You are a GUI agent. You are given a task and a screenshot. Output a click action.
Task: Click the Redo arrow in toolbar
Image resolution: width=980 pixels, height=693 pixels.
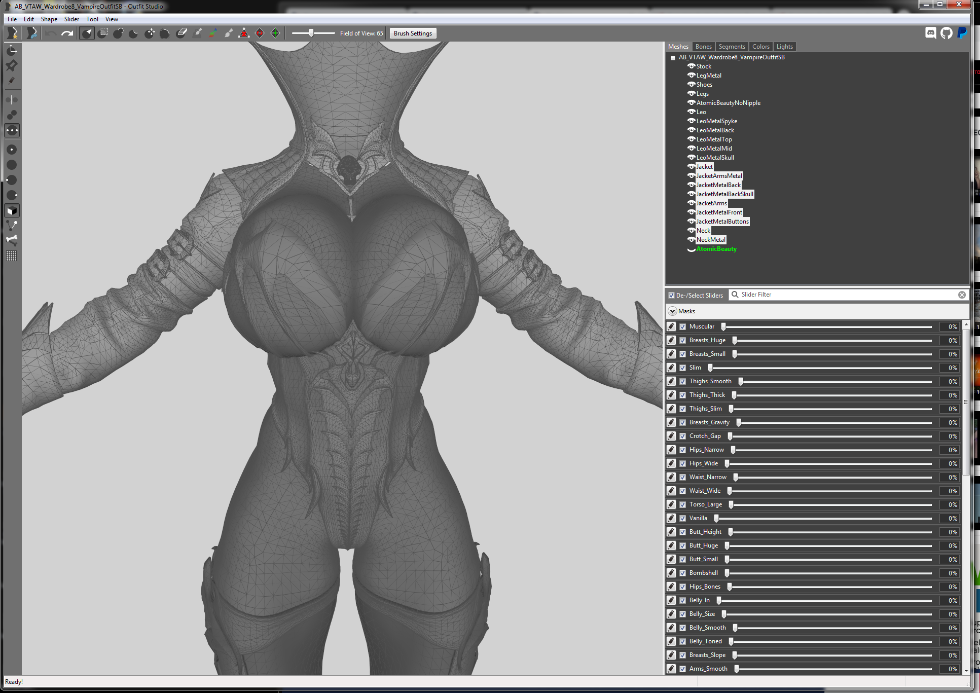pos(67,33)
